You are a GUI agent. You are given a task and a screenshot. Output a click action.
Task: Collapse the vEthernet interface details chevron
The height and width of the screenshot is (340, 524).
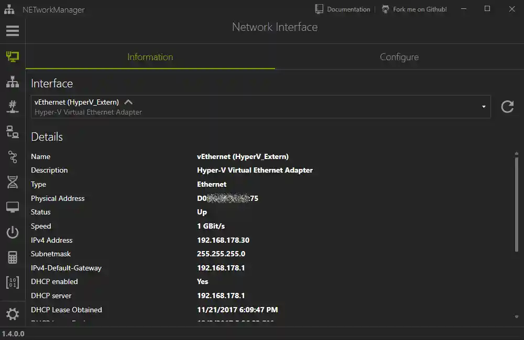[x=128, y=102]
